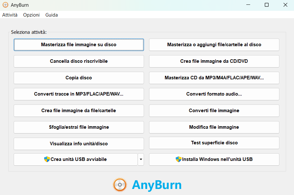Close the AnyBurn window
Viewport: 294px width, 195px height.
pos(285,5)
